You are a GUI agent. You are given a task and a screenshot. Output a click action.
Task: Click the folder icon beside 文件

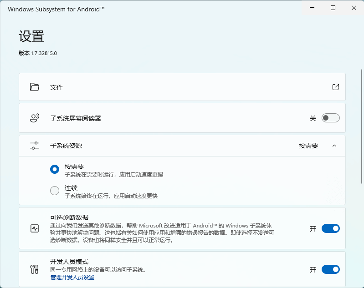tap(35, 87)
